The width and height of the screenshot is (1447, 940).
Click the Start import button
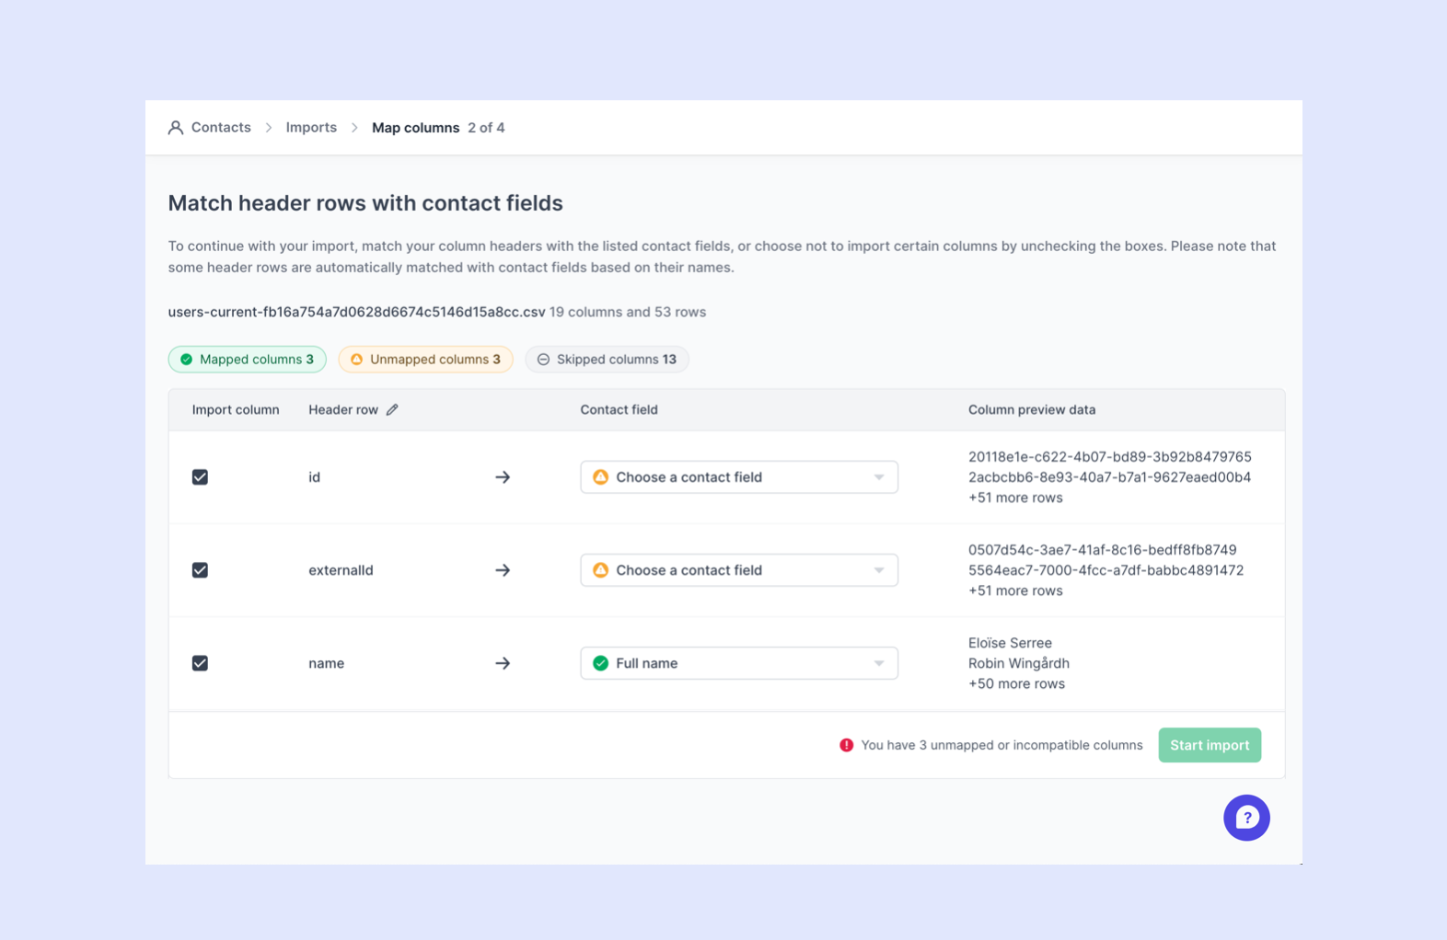tap(1210, 745)
